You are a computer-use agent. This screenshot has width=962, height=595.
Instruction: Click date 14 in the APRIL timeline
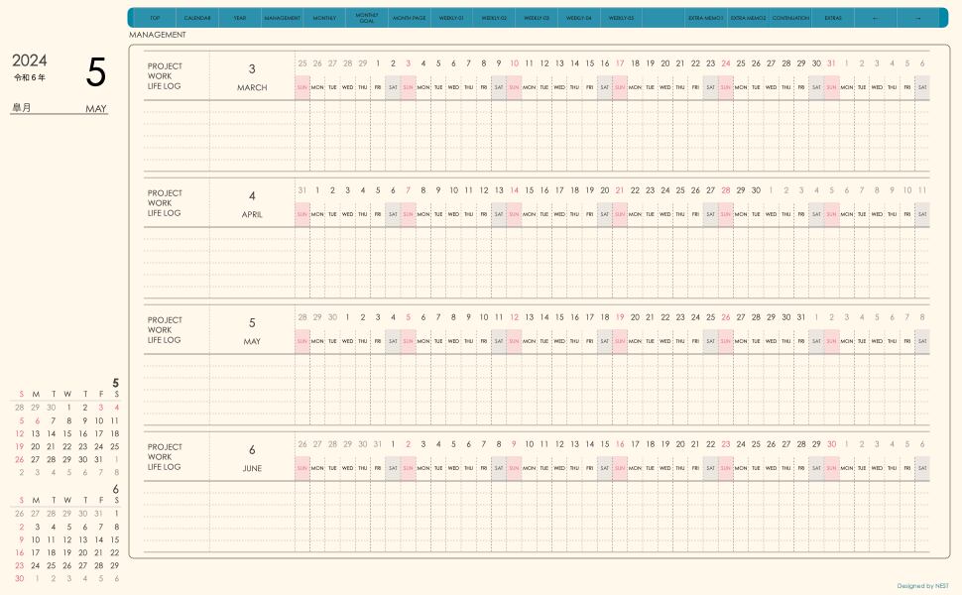514,190
